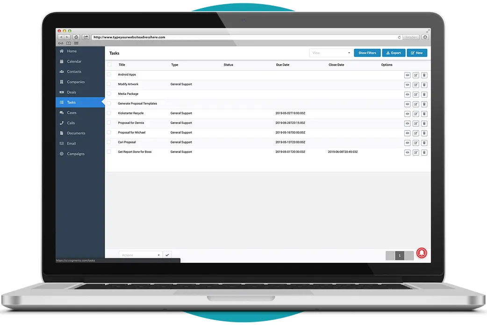Open Contacts in the sidebar
This screenshot has height=325, width=487.
(74, 72)
